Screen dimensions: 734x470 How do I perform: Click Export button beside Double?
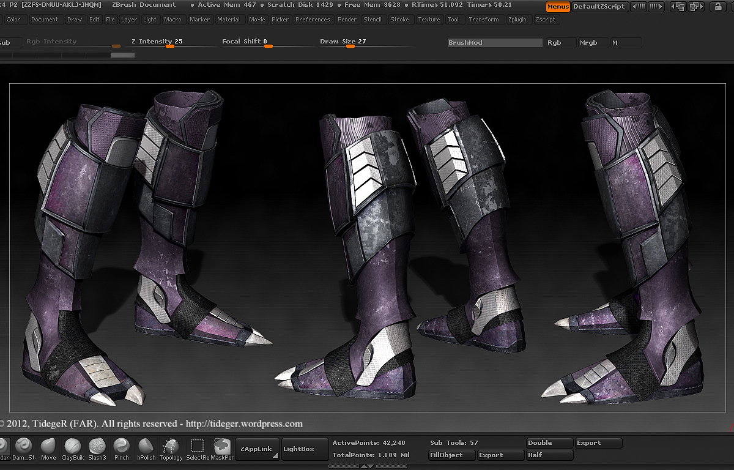click(598, 443)
